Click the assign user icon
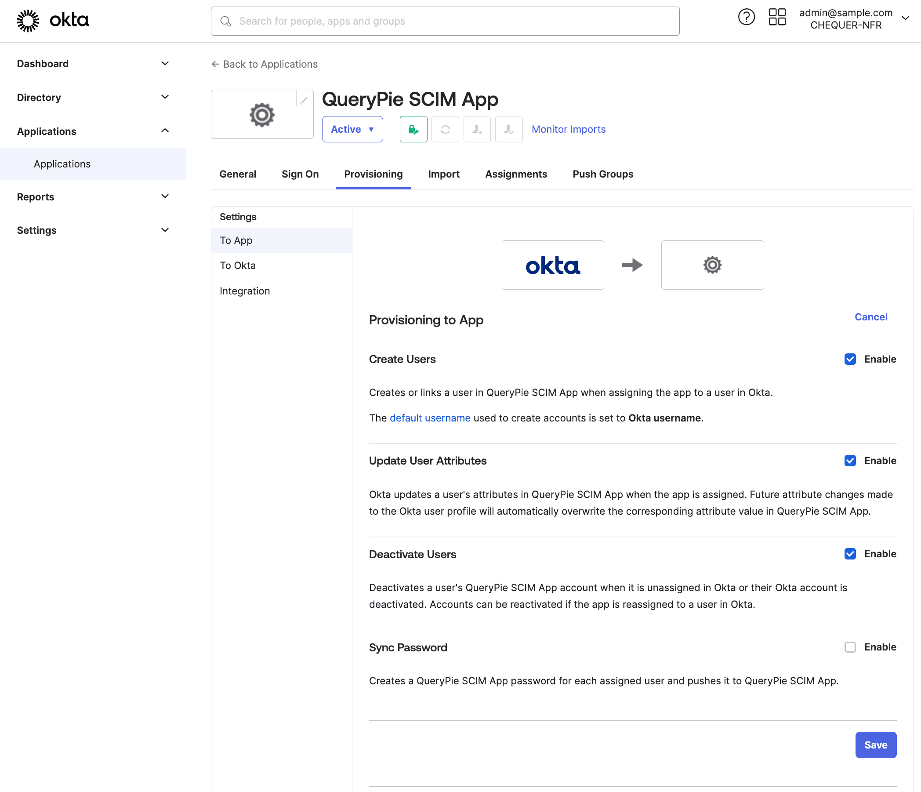Image resolution: width=921 pixels, height=792 pixels. pos(476,129)
